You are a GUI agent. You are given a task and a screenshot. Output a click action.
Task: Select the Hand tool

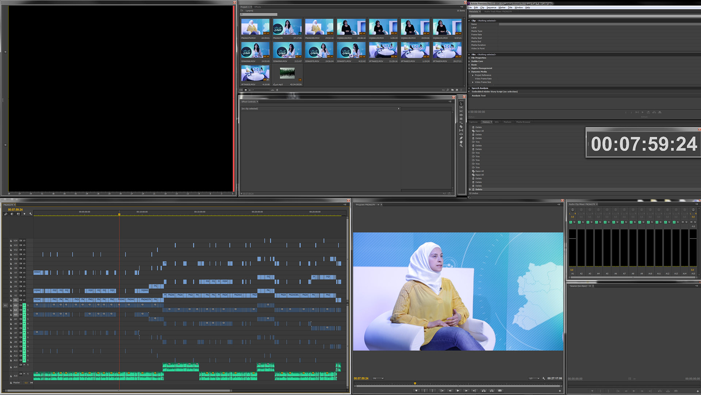pyautogui.click(x=461, y=142)
